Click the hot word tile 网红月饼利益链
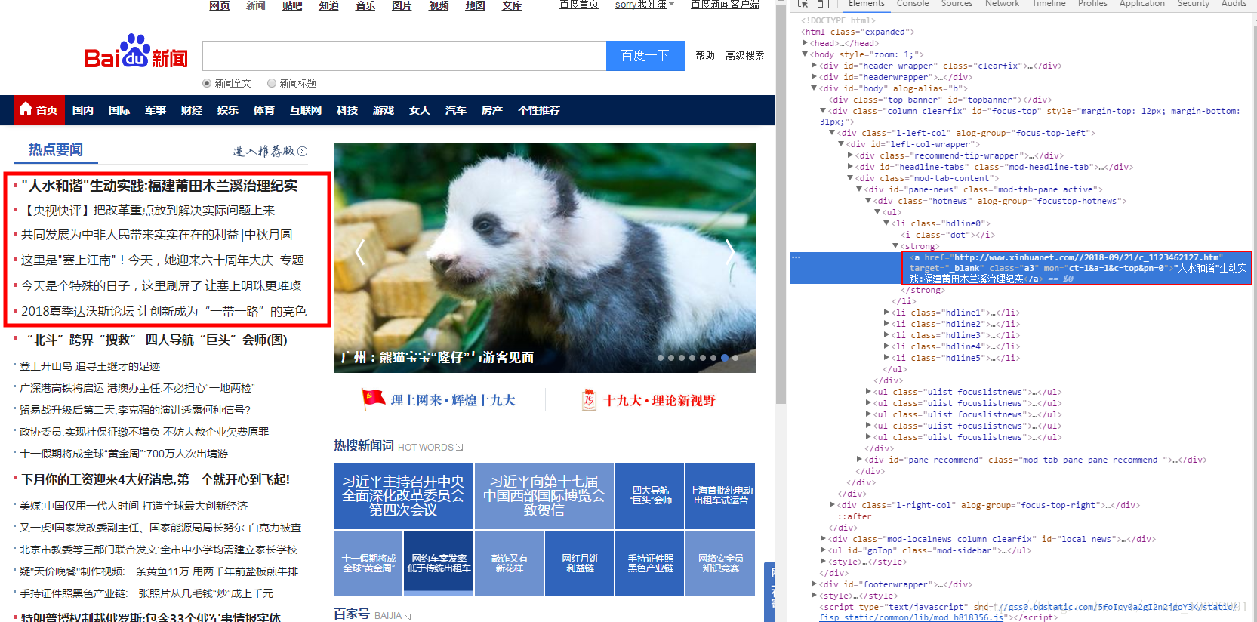The width and height of the screenshot is (1257, 622). (x=580, y=563)
